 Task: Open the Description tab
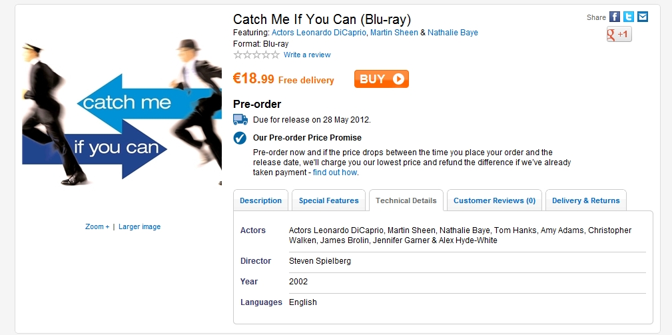click(x=261, y=200)
